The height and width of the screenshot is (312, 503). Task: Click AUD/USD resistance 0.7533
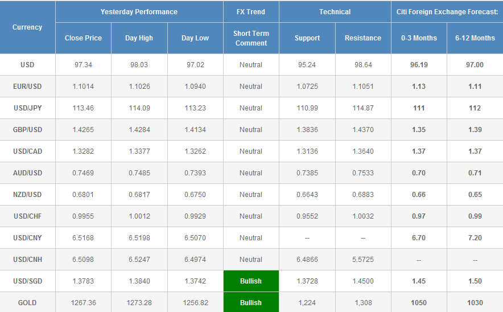[x=363, y=173]
